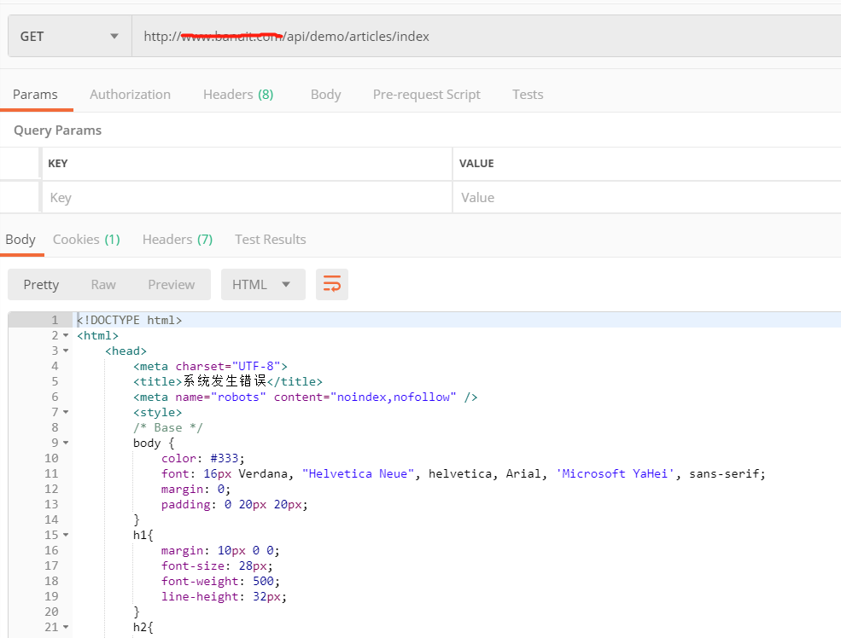Collapse the html tag on line 2
This screenshot has height=638, width=841.
coord(66,335)
